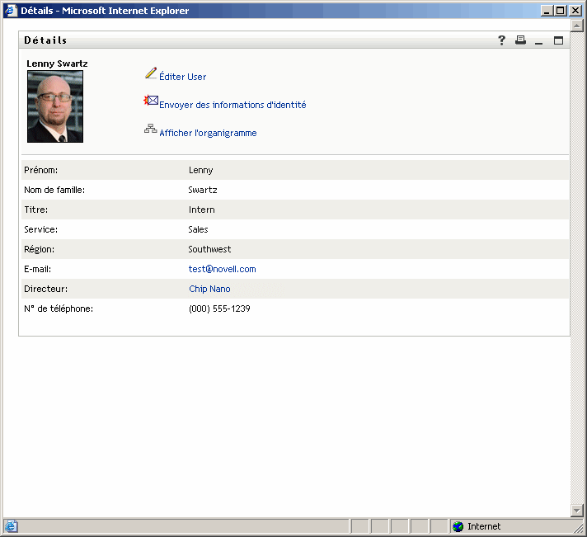Click the Prénom: label
The width and height of the screenshot is (587, 537).
pos(40,170)
